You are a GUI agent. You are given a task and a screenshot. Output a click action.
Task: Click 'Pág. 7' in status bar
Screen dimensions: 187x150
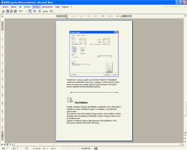(5, 148)
